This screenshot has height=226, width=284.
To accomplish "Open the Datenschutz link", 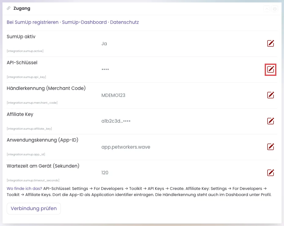I will (x=125, y=22).
